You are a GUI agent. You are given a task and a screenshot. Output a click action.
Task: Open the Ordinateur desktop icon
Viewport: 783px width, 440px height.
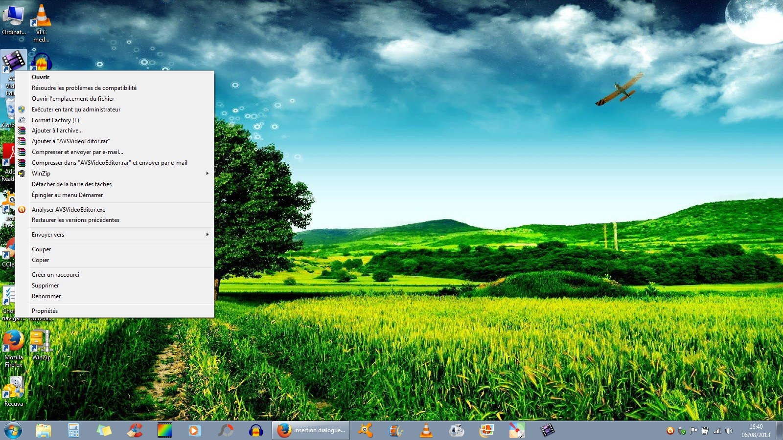(14, 20)
